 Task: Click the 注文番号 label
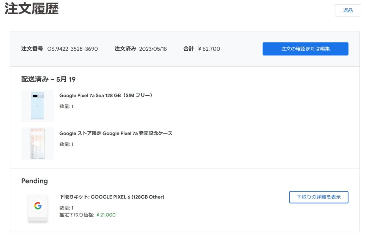[32, 49]
